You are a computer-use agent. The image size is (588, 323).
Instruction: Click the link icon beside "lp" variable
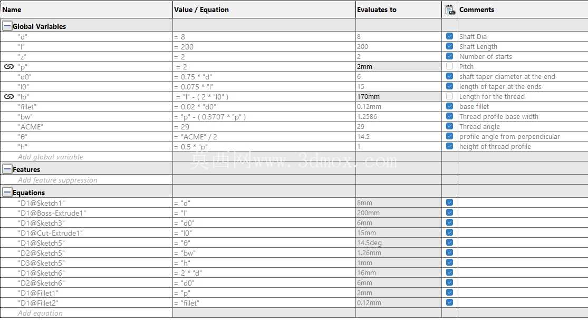(8, 97)
